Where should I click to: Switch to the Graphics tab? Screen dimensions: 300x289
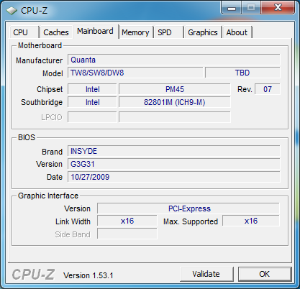(x=203, y=32)
